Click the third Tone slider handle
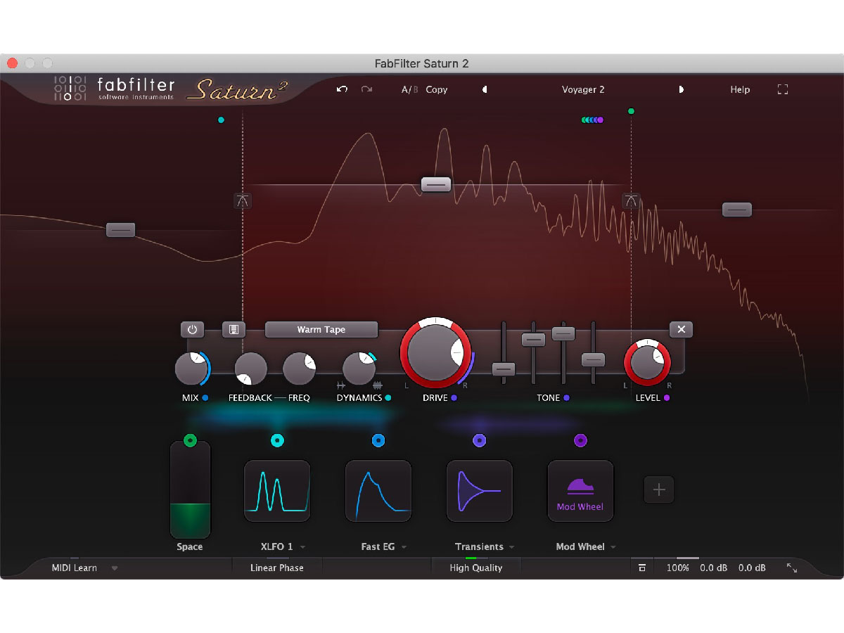Image resolution: width=844 pixels, height=633 pixels. coord(563,333)
